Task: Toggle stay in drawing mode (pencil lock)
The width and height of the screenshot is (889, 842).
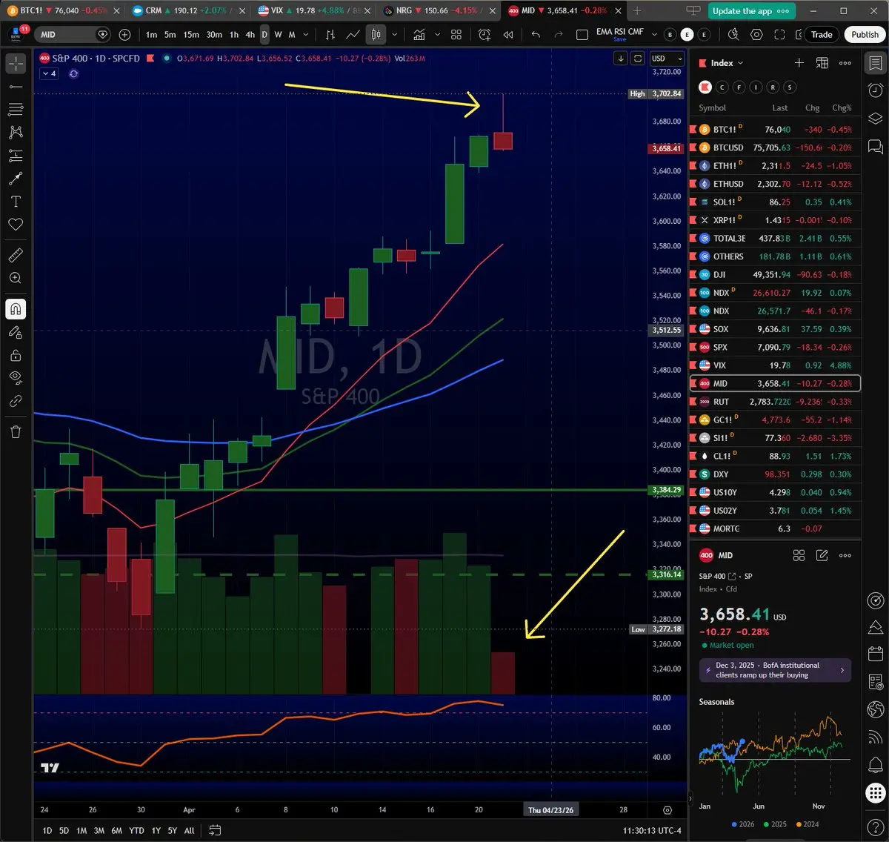Action: [16, 332]
